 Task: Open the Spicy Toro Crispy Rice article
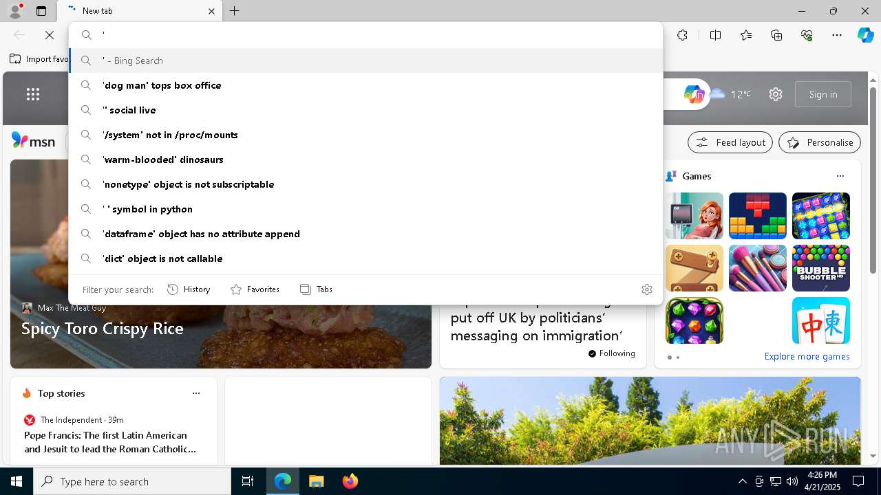click(x=102, y=329)
